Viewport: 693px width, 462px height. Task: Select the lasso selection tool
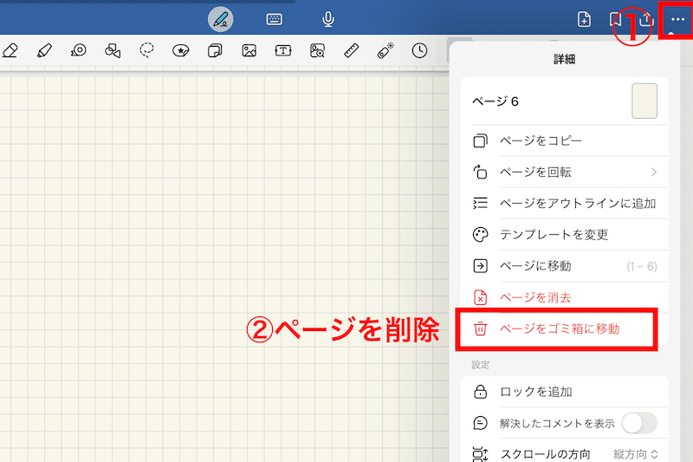(x=146, y=51)
